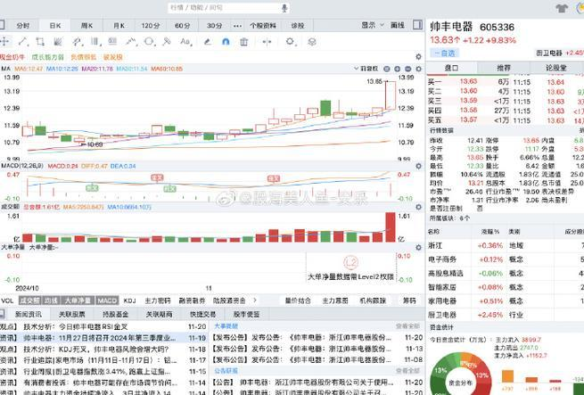Click the plus zoom icon on MA row
This screenshot has height=395, width=584.
point(398,69)
